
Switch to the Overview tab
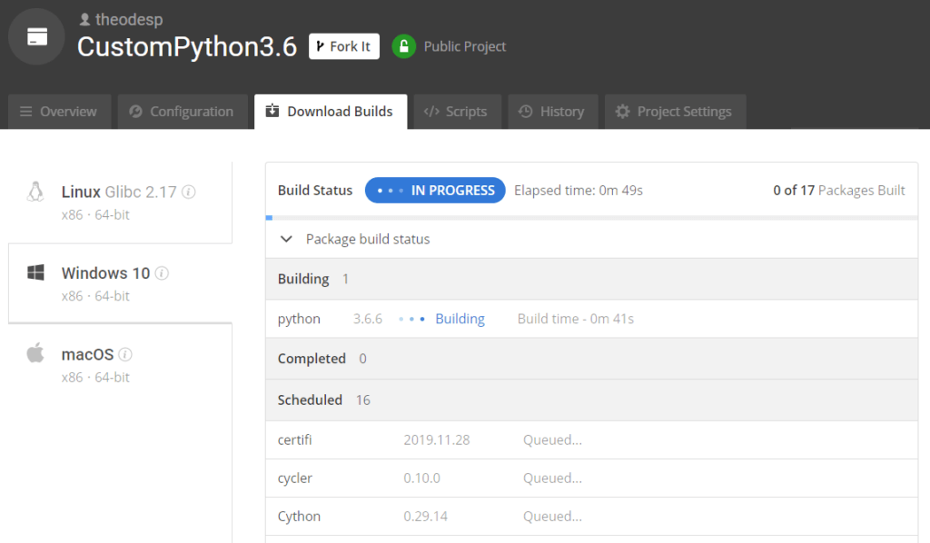point(59,111)
